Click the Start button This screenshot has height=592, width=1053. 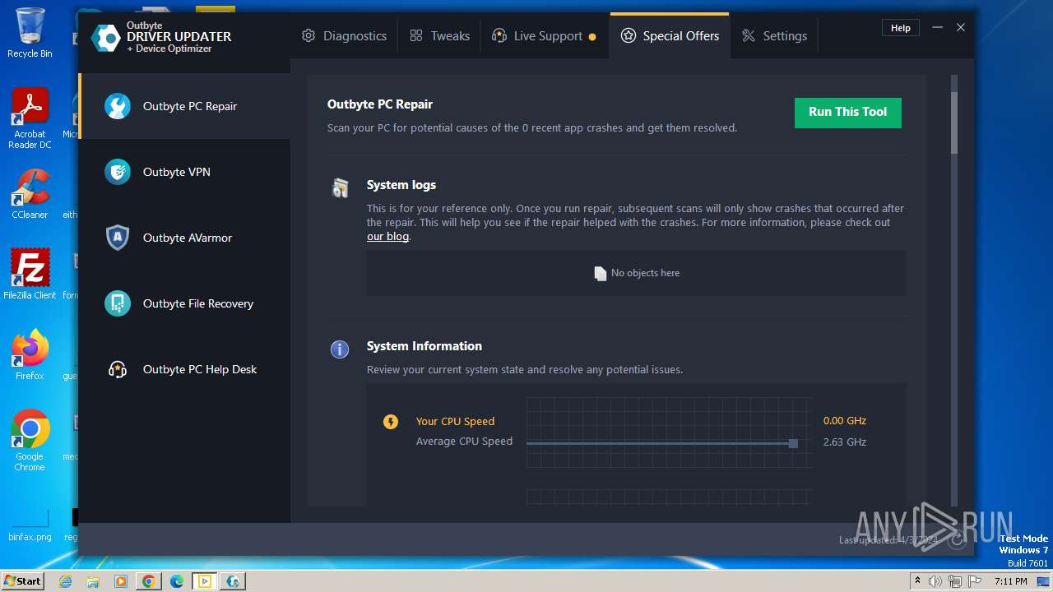(23, 580)
